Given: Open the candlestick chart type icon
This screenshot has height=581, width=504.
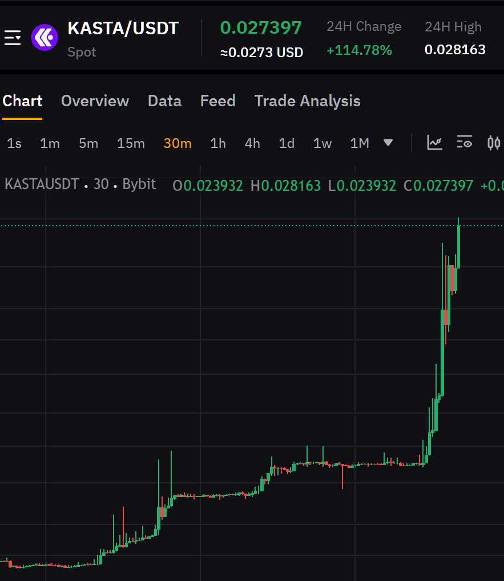Looking at the screenshot, I should tap(494, 143).
